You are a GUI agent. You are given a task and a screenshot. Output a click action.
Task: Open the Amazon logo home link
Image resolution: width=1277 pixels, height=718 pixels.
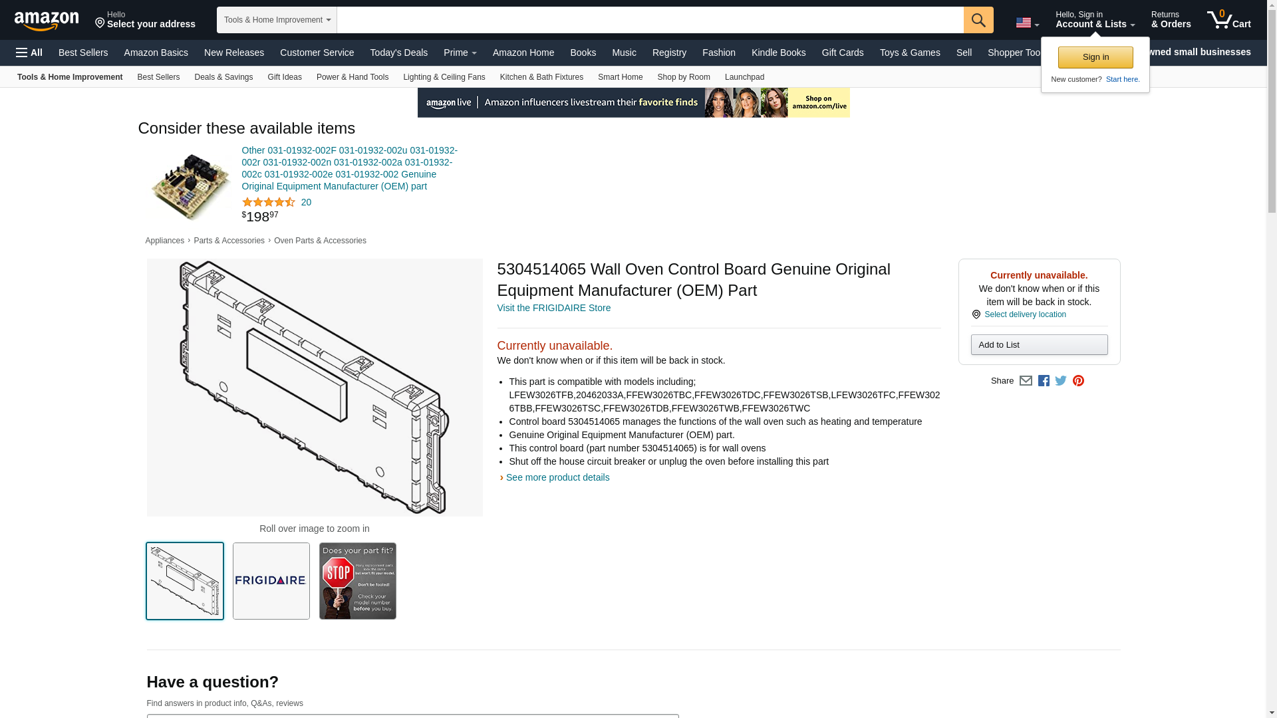(47, 21)
